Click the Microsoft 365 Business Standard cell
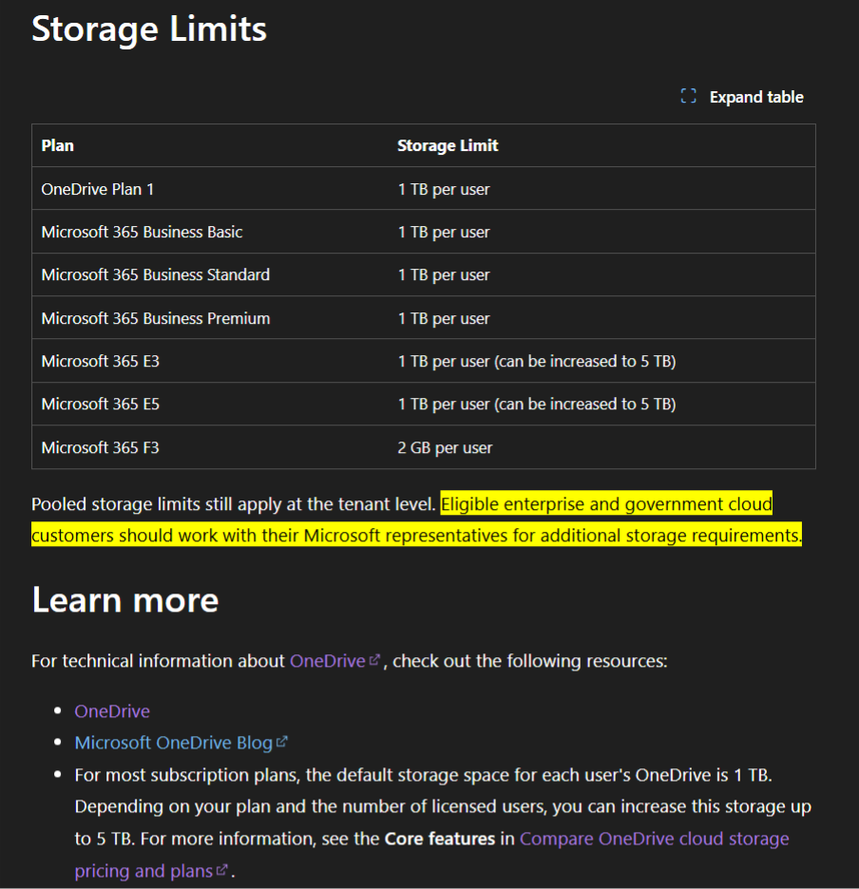Image resolution: width=859 pixels, height=889 pixels. (x=156, y=275)
